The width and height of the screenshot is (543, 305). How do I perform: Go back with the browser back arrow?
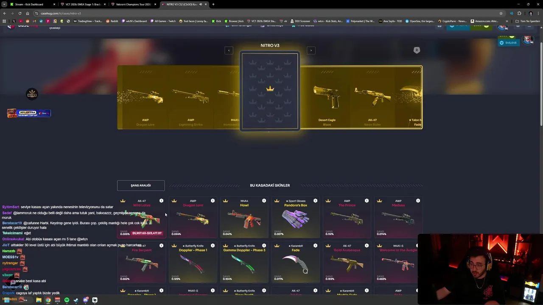tap(4, 13)
